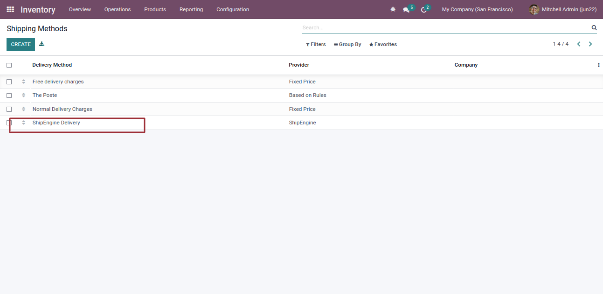Click the download export icon beside Create

42,44
